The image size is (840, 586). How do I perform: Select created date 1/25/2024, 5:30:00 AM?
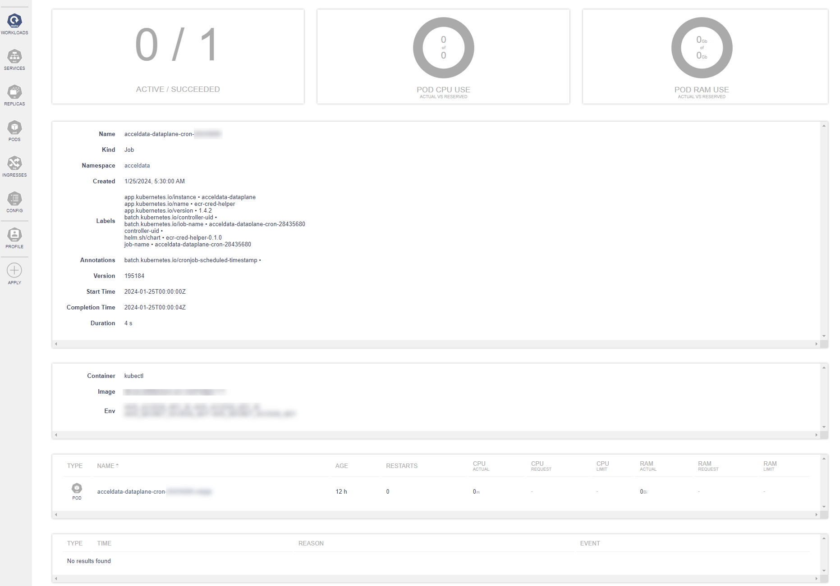(155, 182)
